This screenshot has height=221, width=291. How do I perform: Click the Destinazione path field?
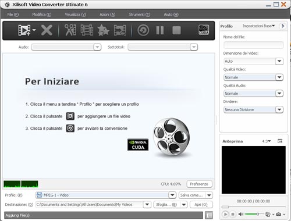point(89,205)
